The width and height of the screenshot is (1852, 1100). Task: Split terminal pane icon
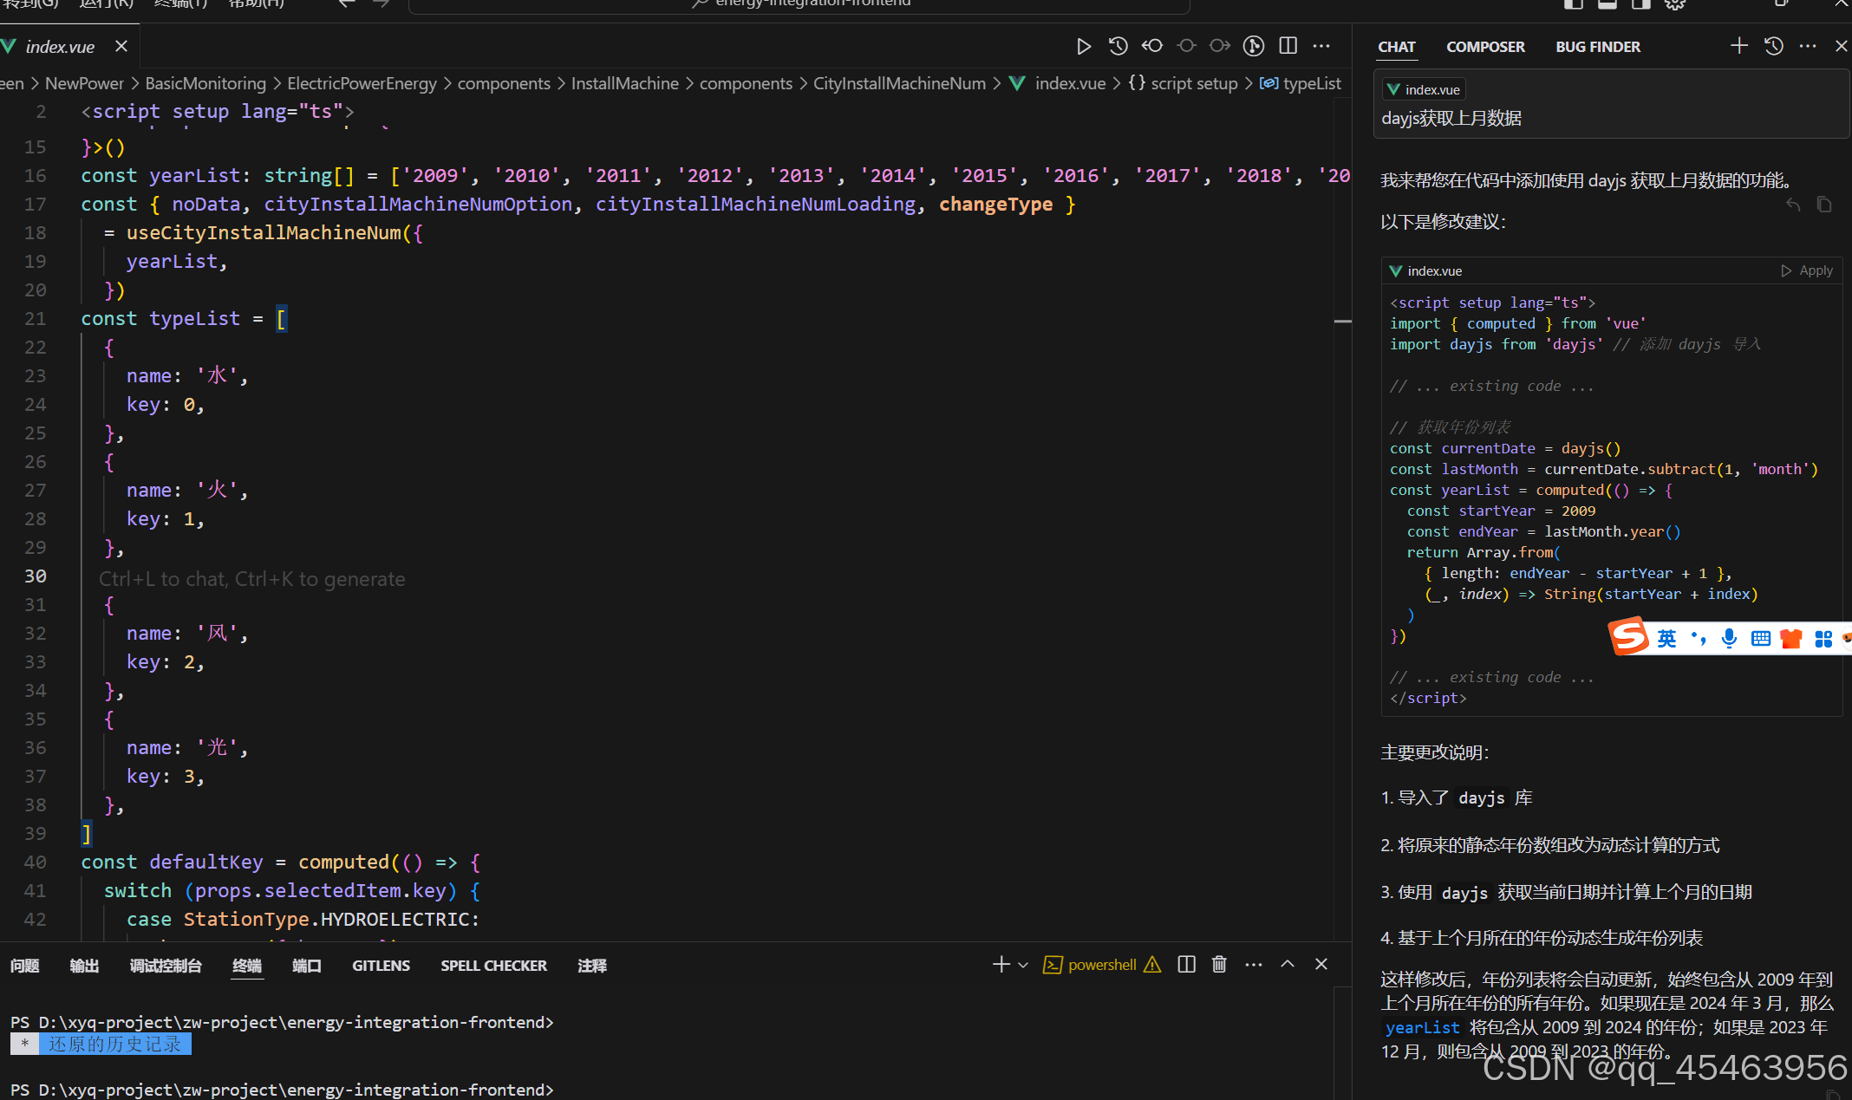pos(1186,965)
